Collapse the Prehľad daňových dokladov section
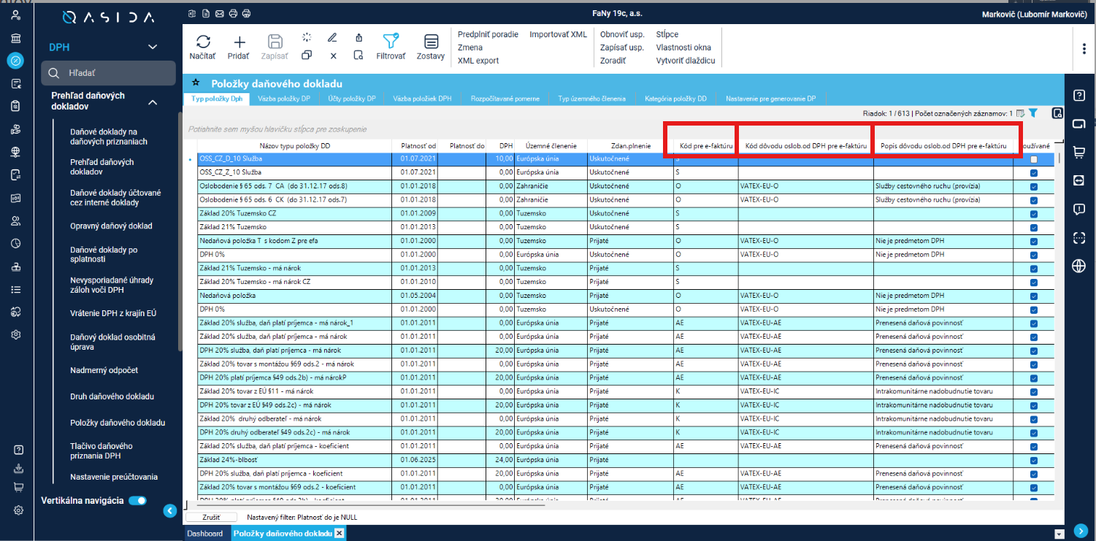Viewport: 1096px width, 541px height. click(153, 102)
